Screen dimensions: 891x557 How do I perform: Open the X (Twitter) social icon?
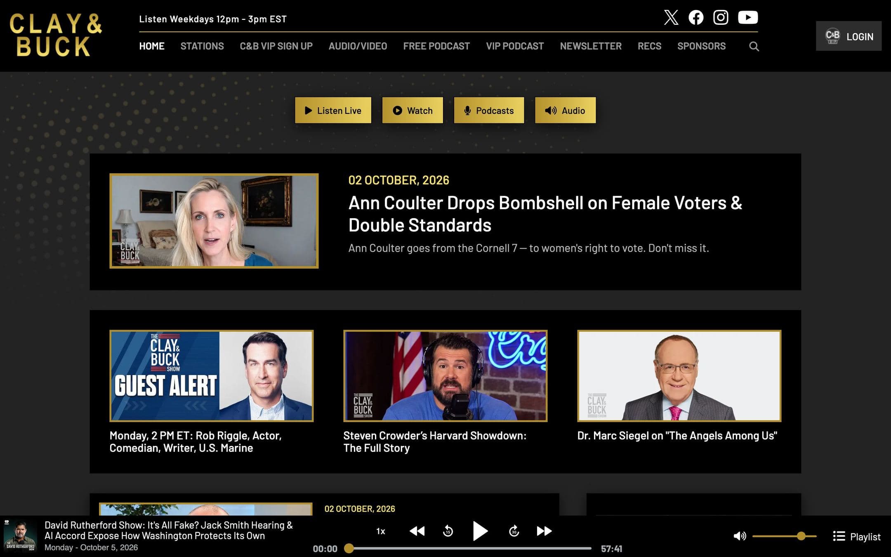click(671, 17)
